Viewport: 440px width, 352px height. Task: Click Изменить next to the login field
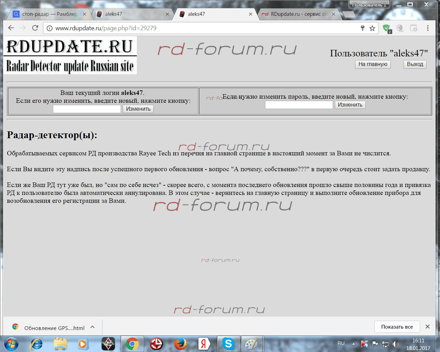138,109
